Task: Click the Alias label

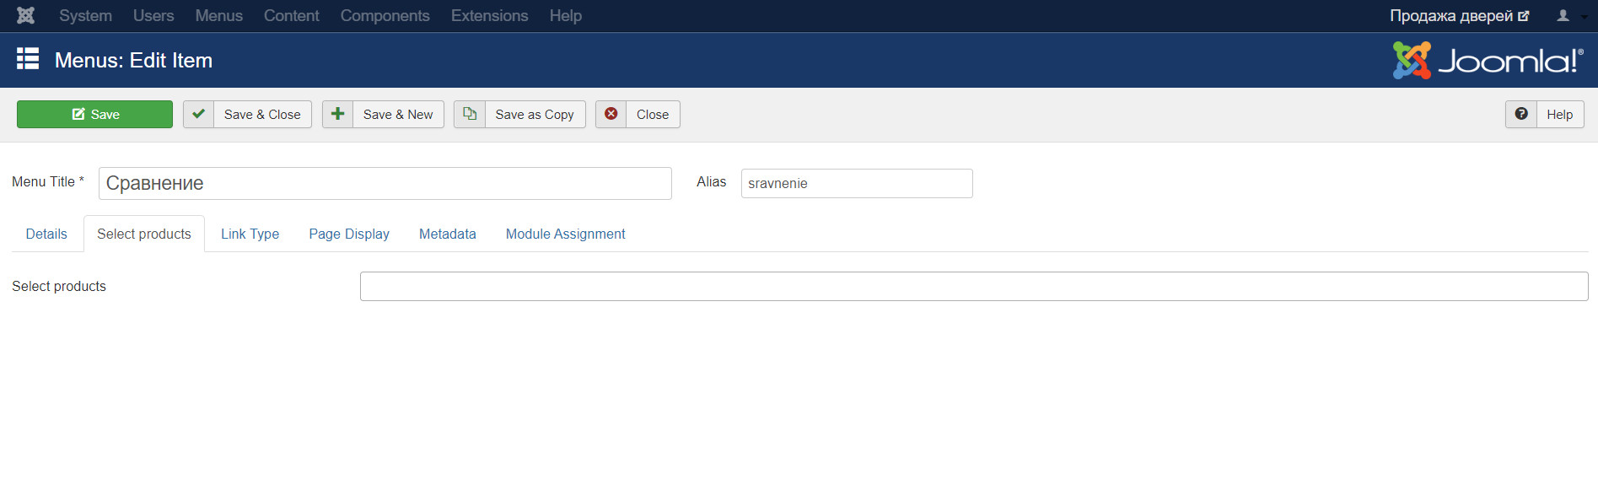Action: [711, 181]
